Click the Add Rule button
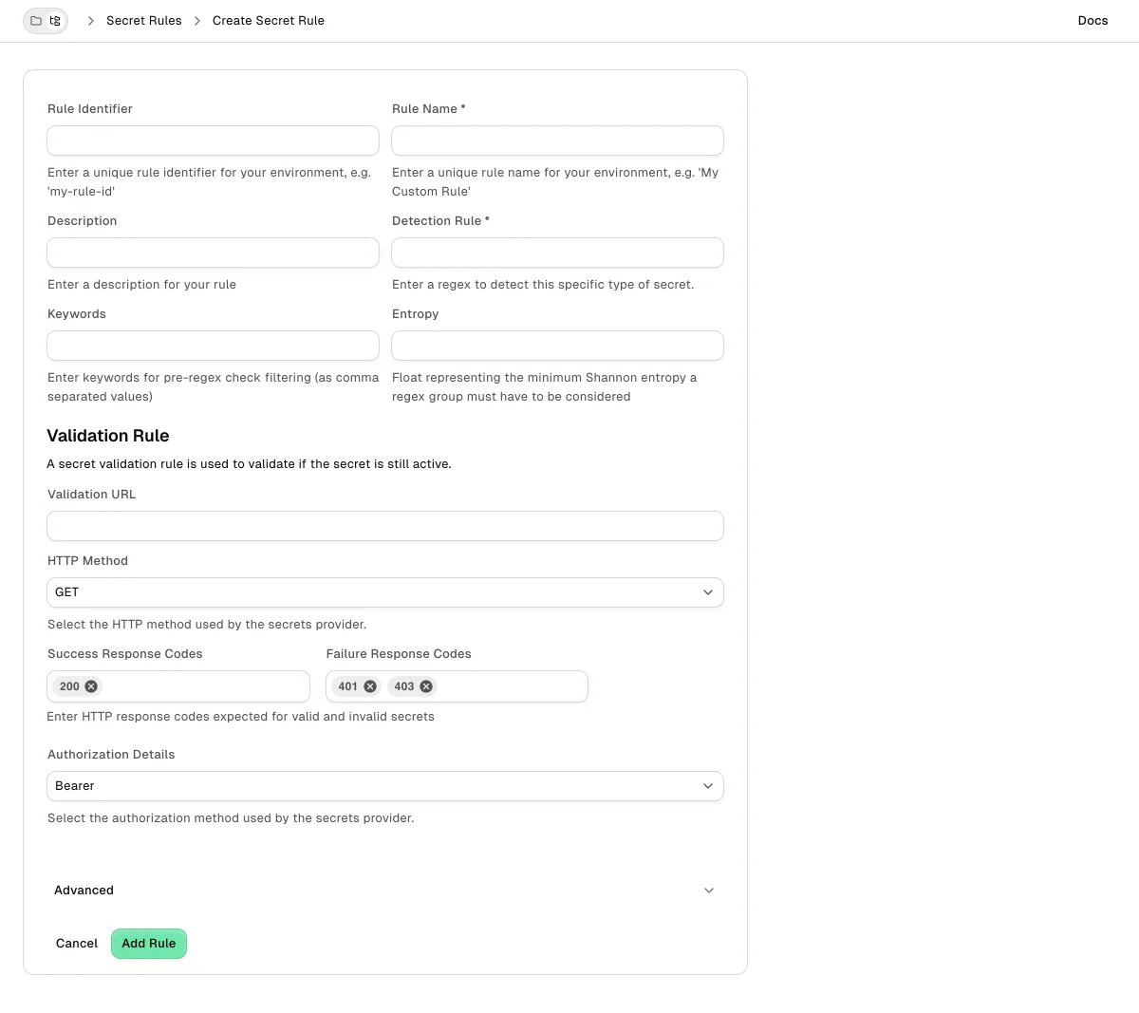The height and width of the screenshot is (1013, 1139). click(149, 944)
